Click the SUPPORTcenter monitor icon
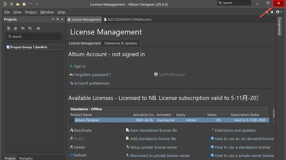286x160 pixels. click(156, 75)
